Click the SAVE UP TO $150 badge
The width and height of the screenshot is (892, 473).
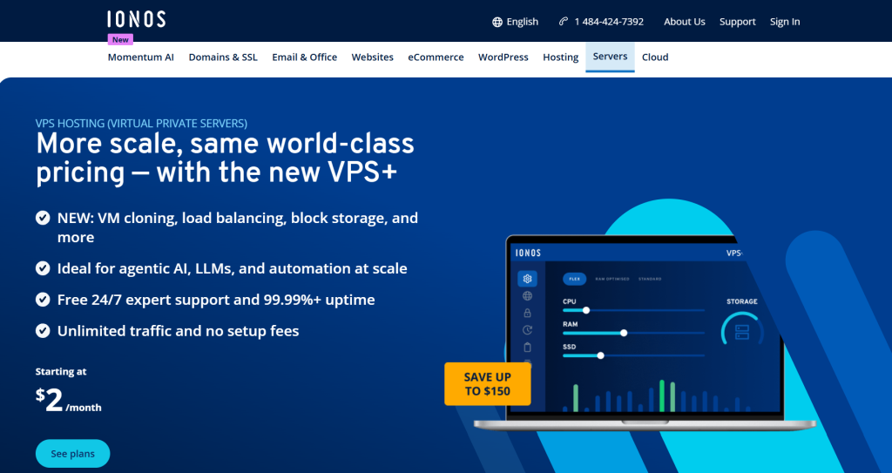click(488, 383)
